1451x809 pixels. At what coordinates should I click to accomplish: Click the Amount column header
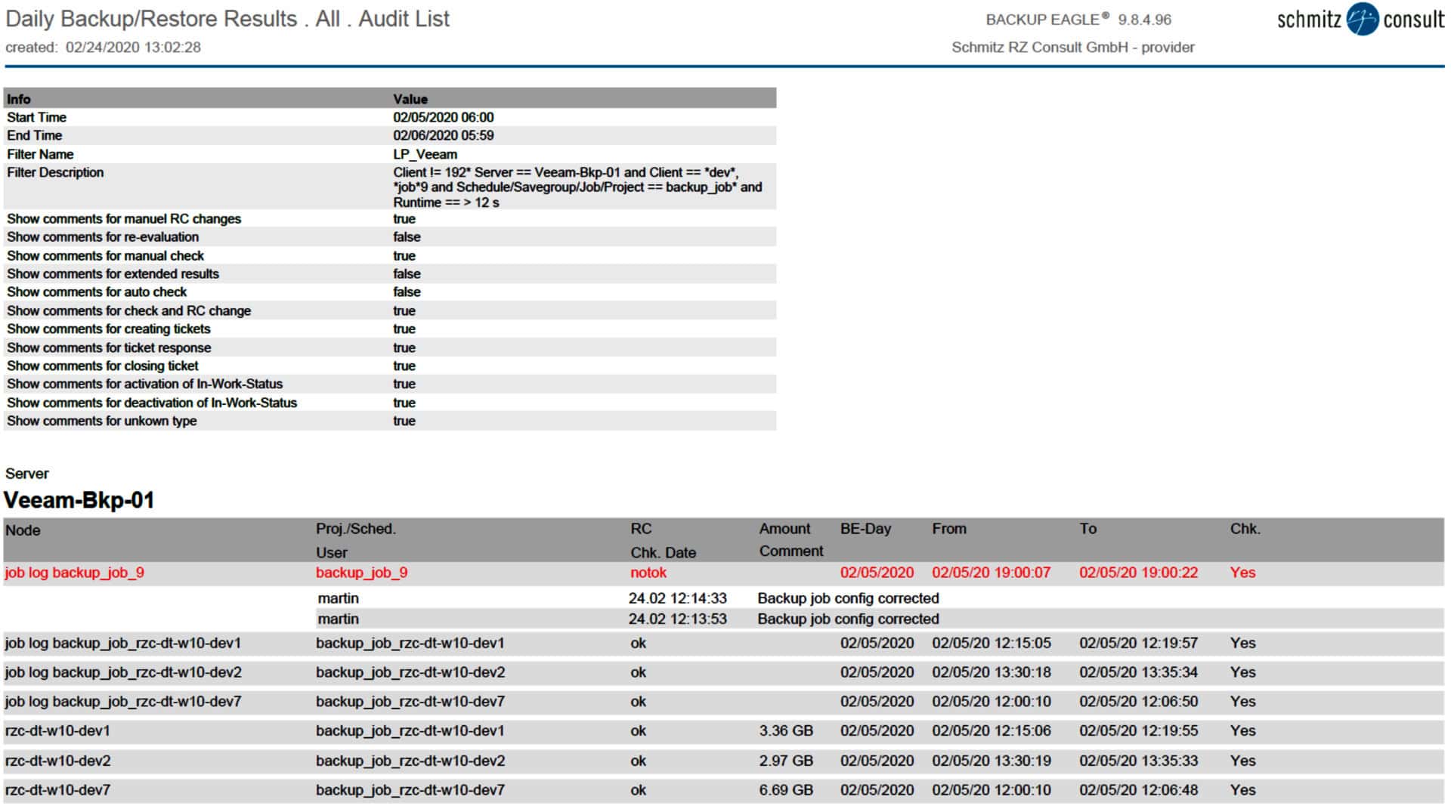pos(784,529)
